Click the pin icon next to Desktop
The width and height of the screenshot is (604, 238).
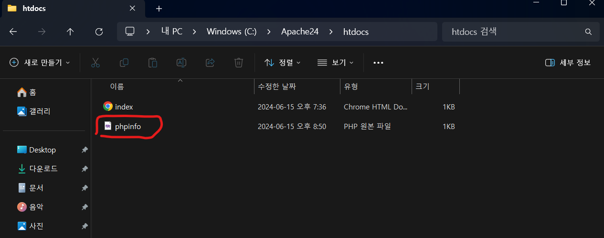coord(85,150)
